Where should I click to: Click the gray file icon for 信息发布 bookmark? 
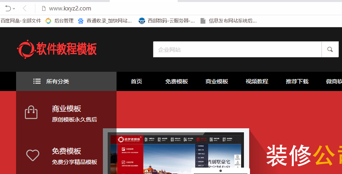203,21
